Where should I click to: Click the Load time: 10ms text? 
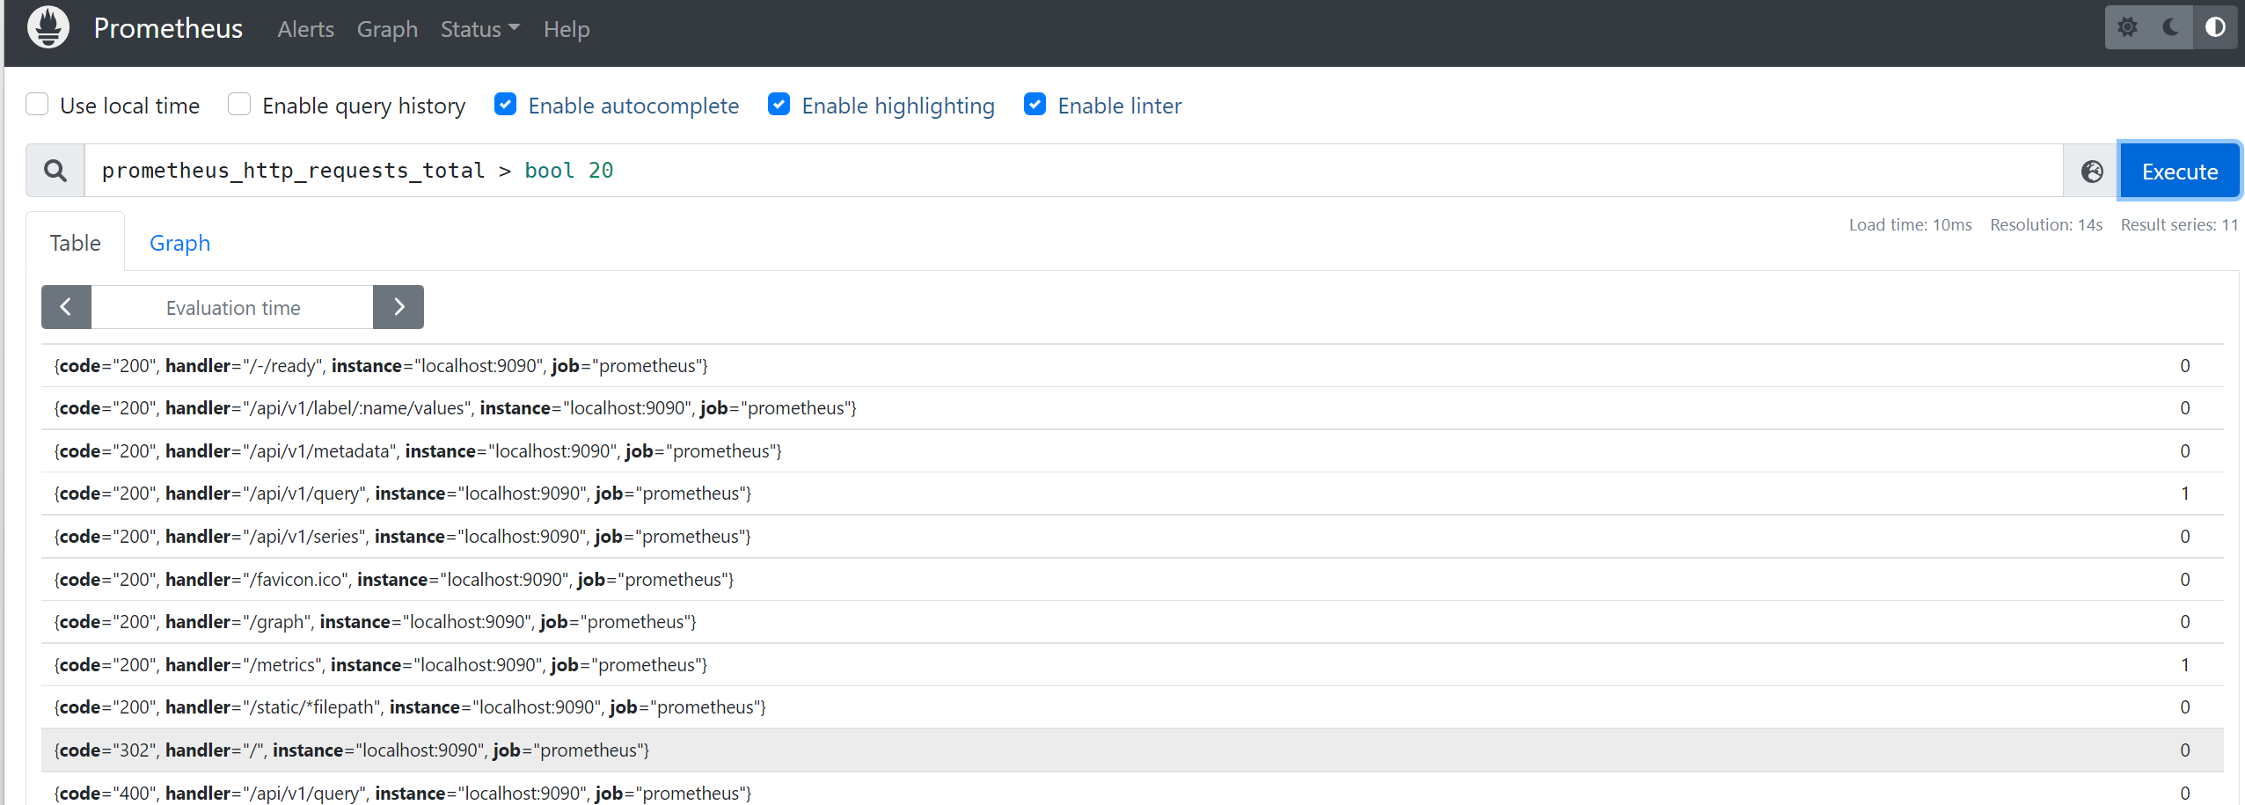(1910, 225)
